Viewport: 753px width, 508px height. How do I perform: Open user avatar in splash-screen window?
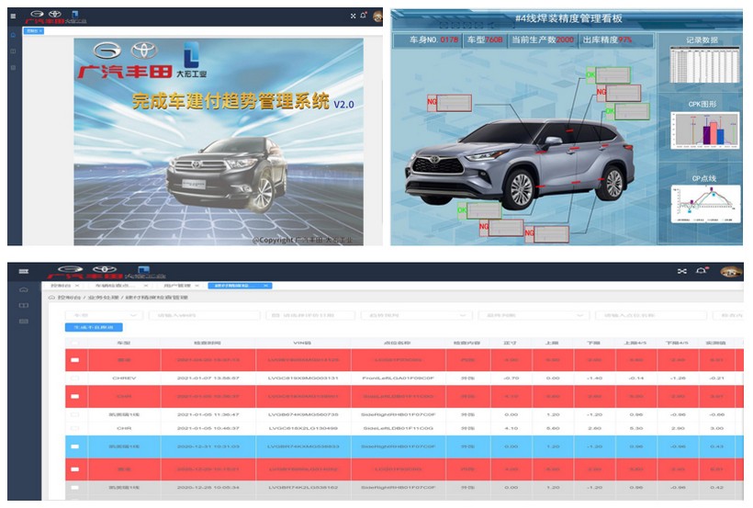pos(378,17)
